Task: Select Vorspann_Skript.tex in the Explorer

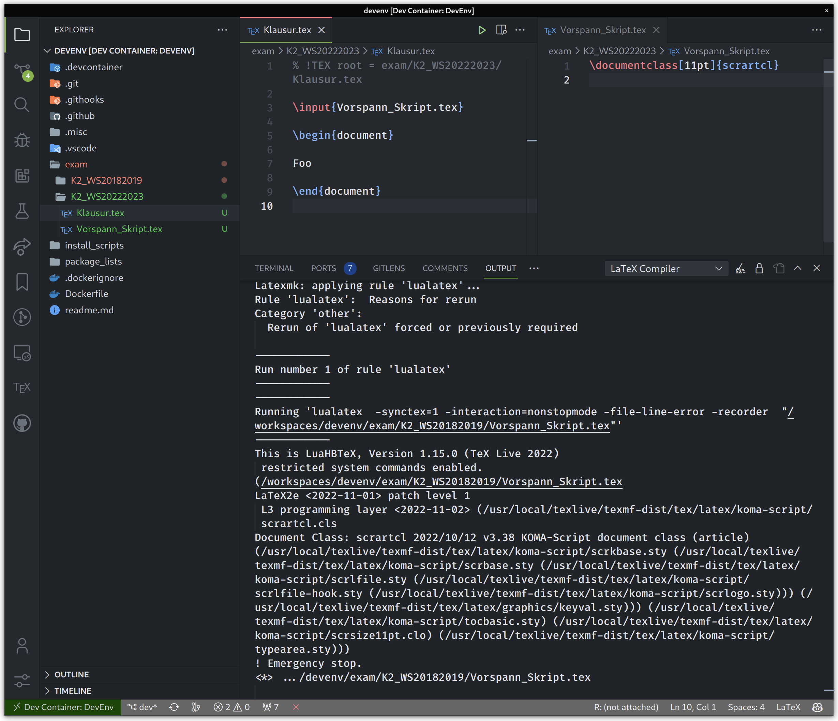Action: click(120, 229)
